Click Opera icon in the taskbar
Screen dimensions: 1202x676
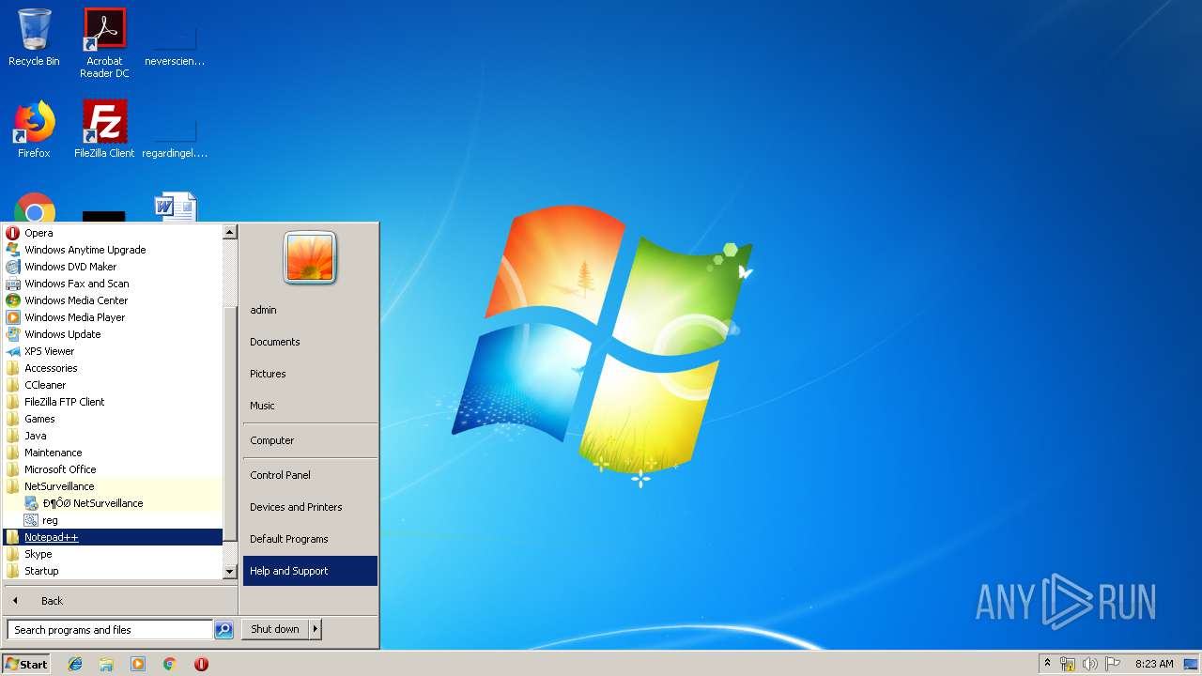pyautogui.click(x=201, y=664)
